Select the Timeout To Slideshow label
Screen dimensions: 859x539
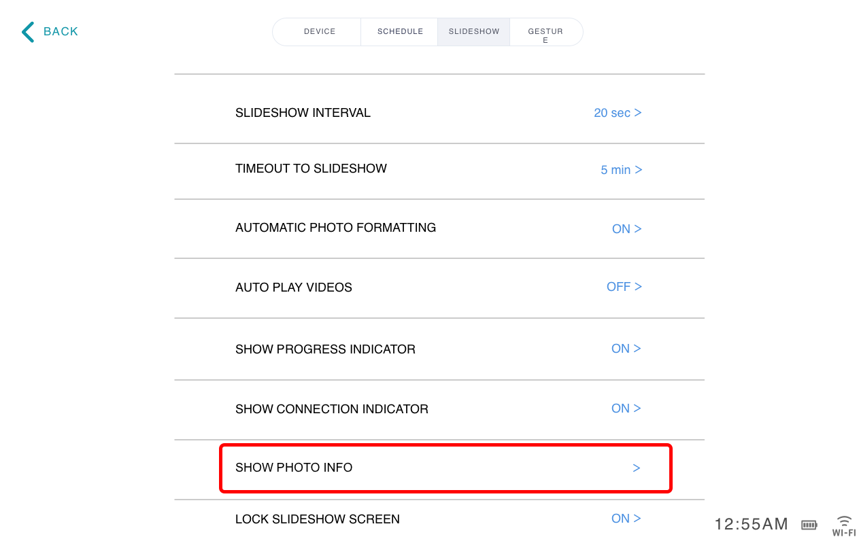(311, 169)
